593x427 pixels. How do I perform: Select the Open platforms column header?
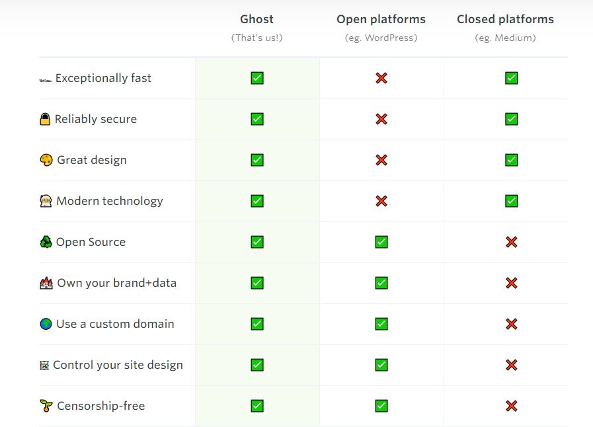pyautogui.click(x=381, y=19)
